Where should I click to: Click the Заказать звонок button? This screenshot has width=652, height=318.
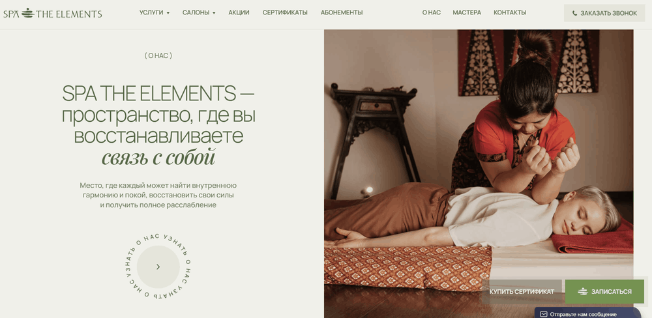point(604,13)
